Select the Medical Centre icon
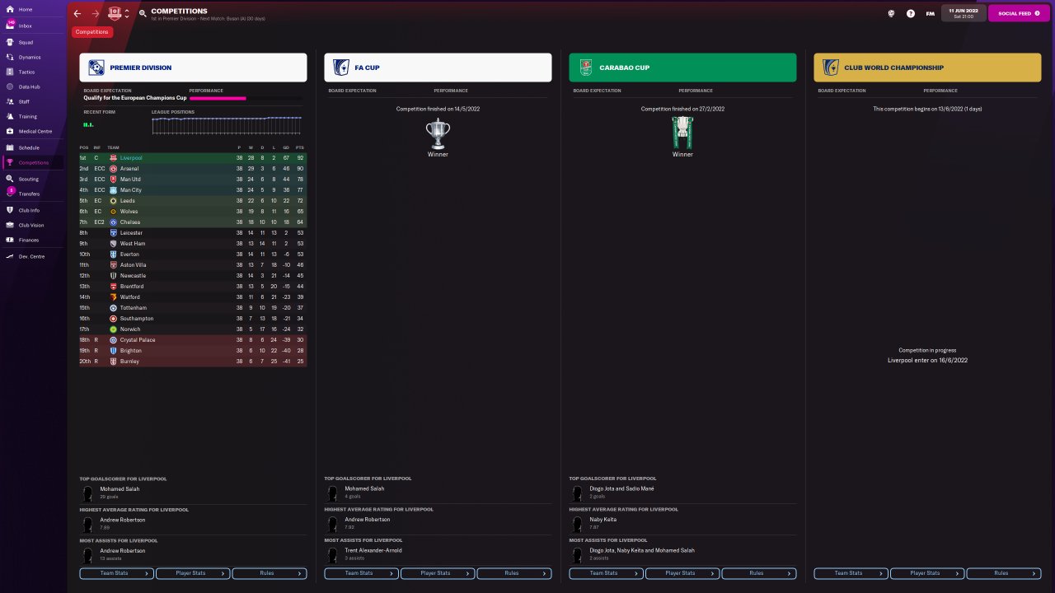 tap(10, 131)
